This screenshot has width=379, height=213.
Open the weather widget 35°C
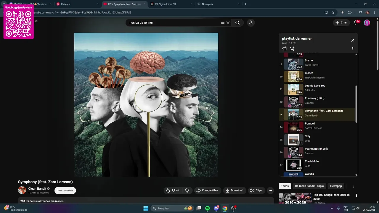coord(15,208)
